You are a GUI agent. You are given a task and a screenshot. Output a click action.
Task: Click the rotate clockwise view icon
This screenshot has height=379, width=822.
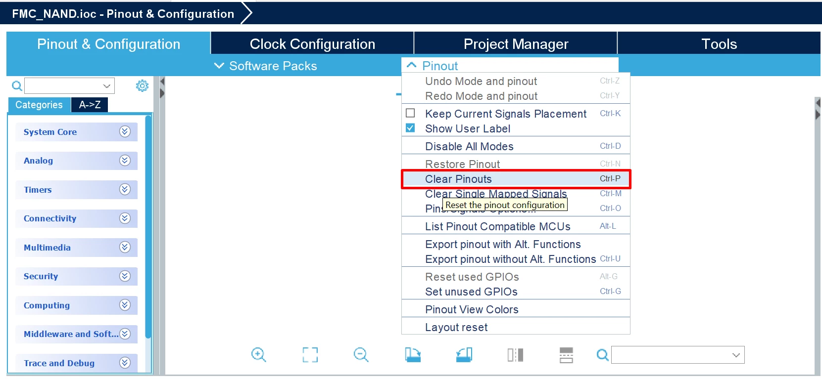click(412, 355)
